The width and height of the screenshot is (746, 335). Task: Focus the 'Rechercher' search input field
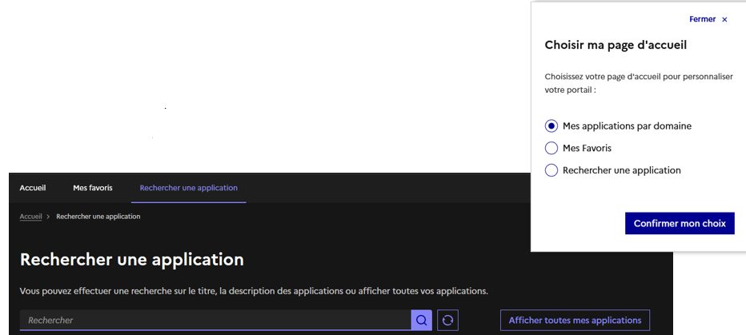click(215, 320)
